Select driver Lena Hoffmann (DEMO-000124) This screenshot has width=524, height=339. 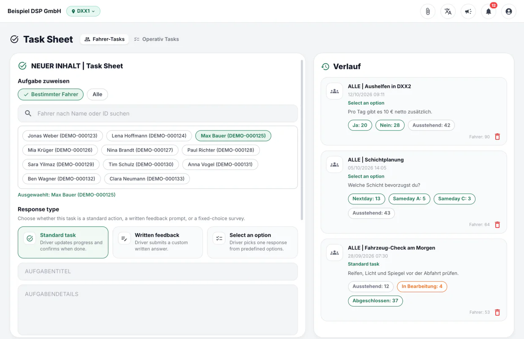(x=149, y=136)
